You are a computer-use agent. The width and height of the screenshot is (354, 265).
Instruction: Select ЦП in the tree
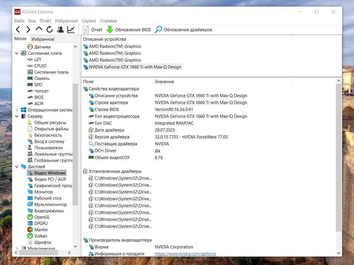(34, 59)
